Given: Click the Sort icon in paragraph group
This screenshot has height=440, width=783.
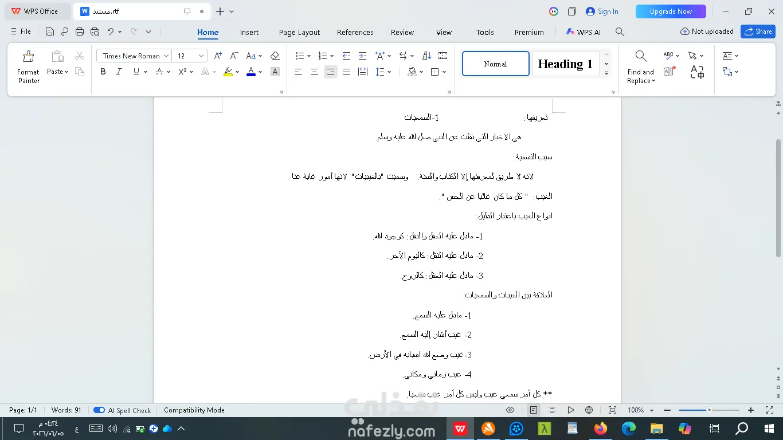Looking at the screenshot, I should point(427,56).
